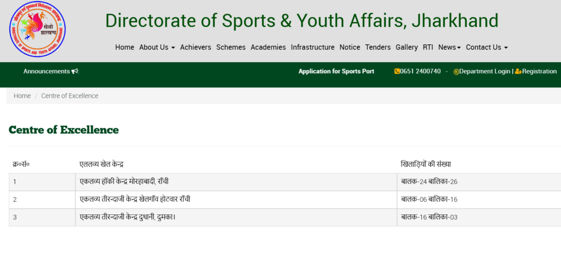Open the Home menu item
The image size is (561, 256).
click(x=124, y=47)
